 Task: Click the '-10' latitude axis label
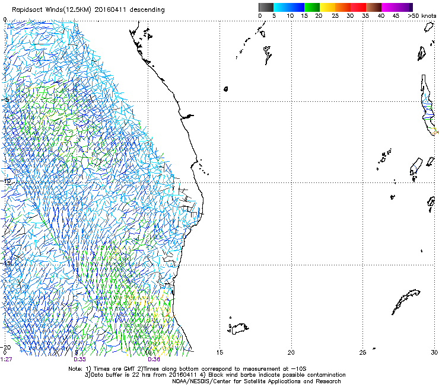pos(7,181)
